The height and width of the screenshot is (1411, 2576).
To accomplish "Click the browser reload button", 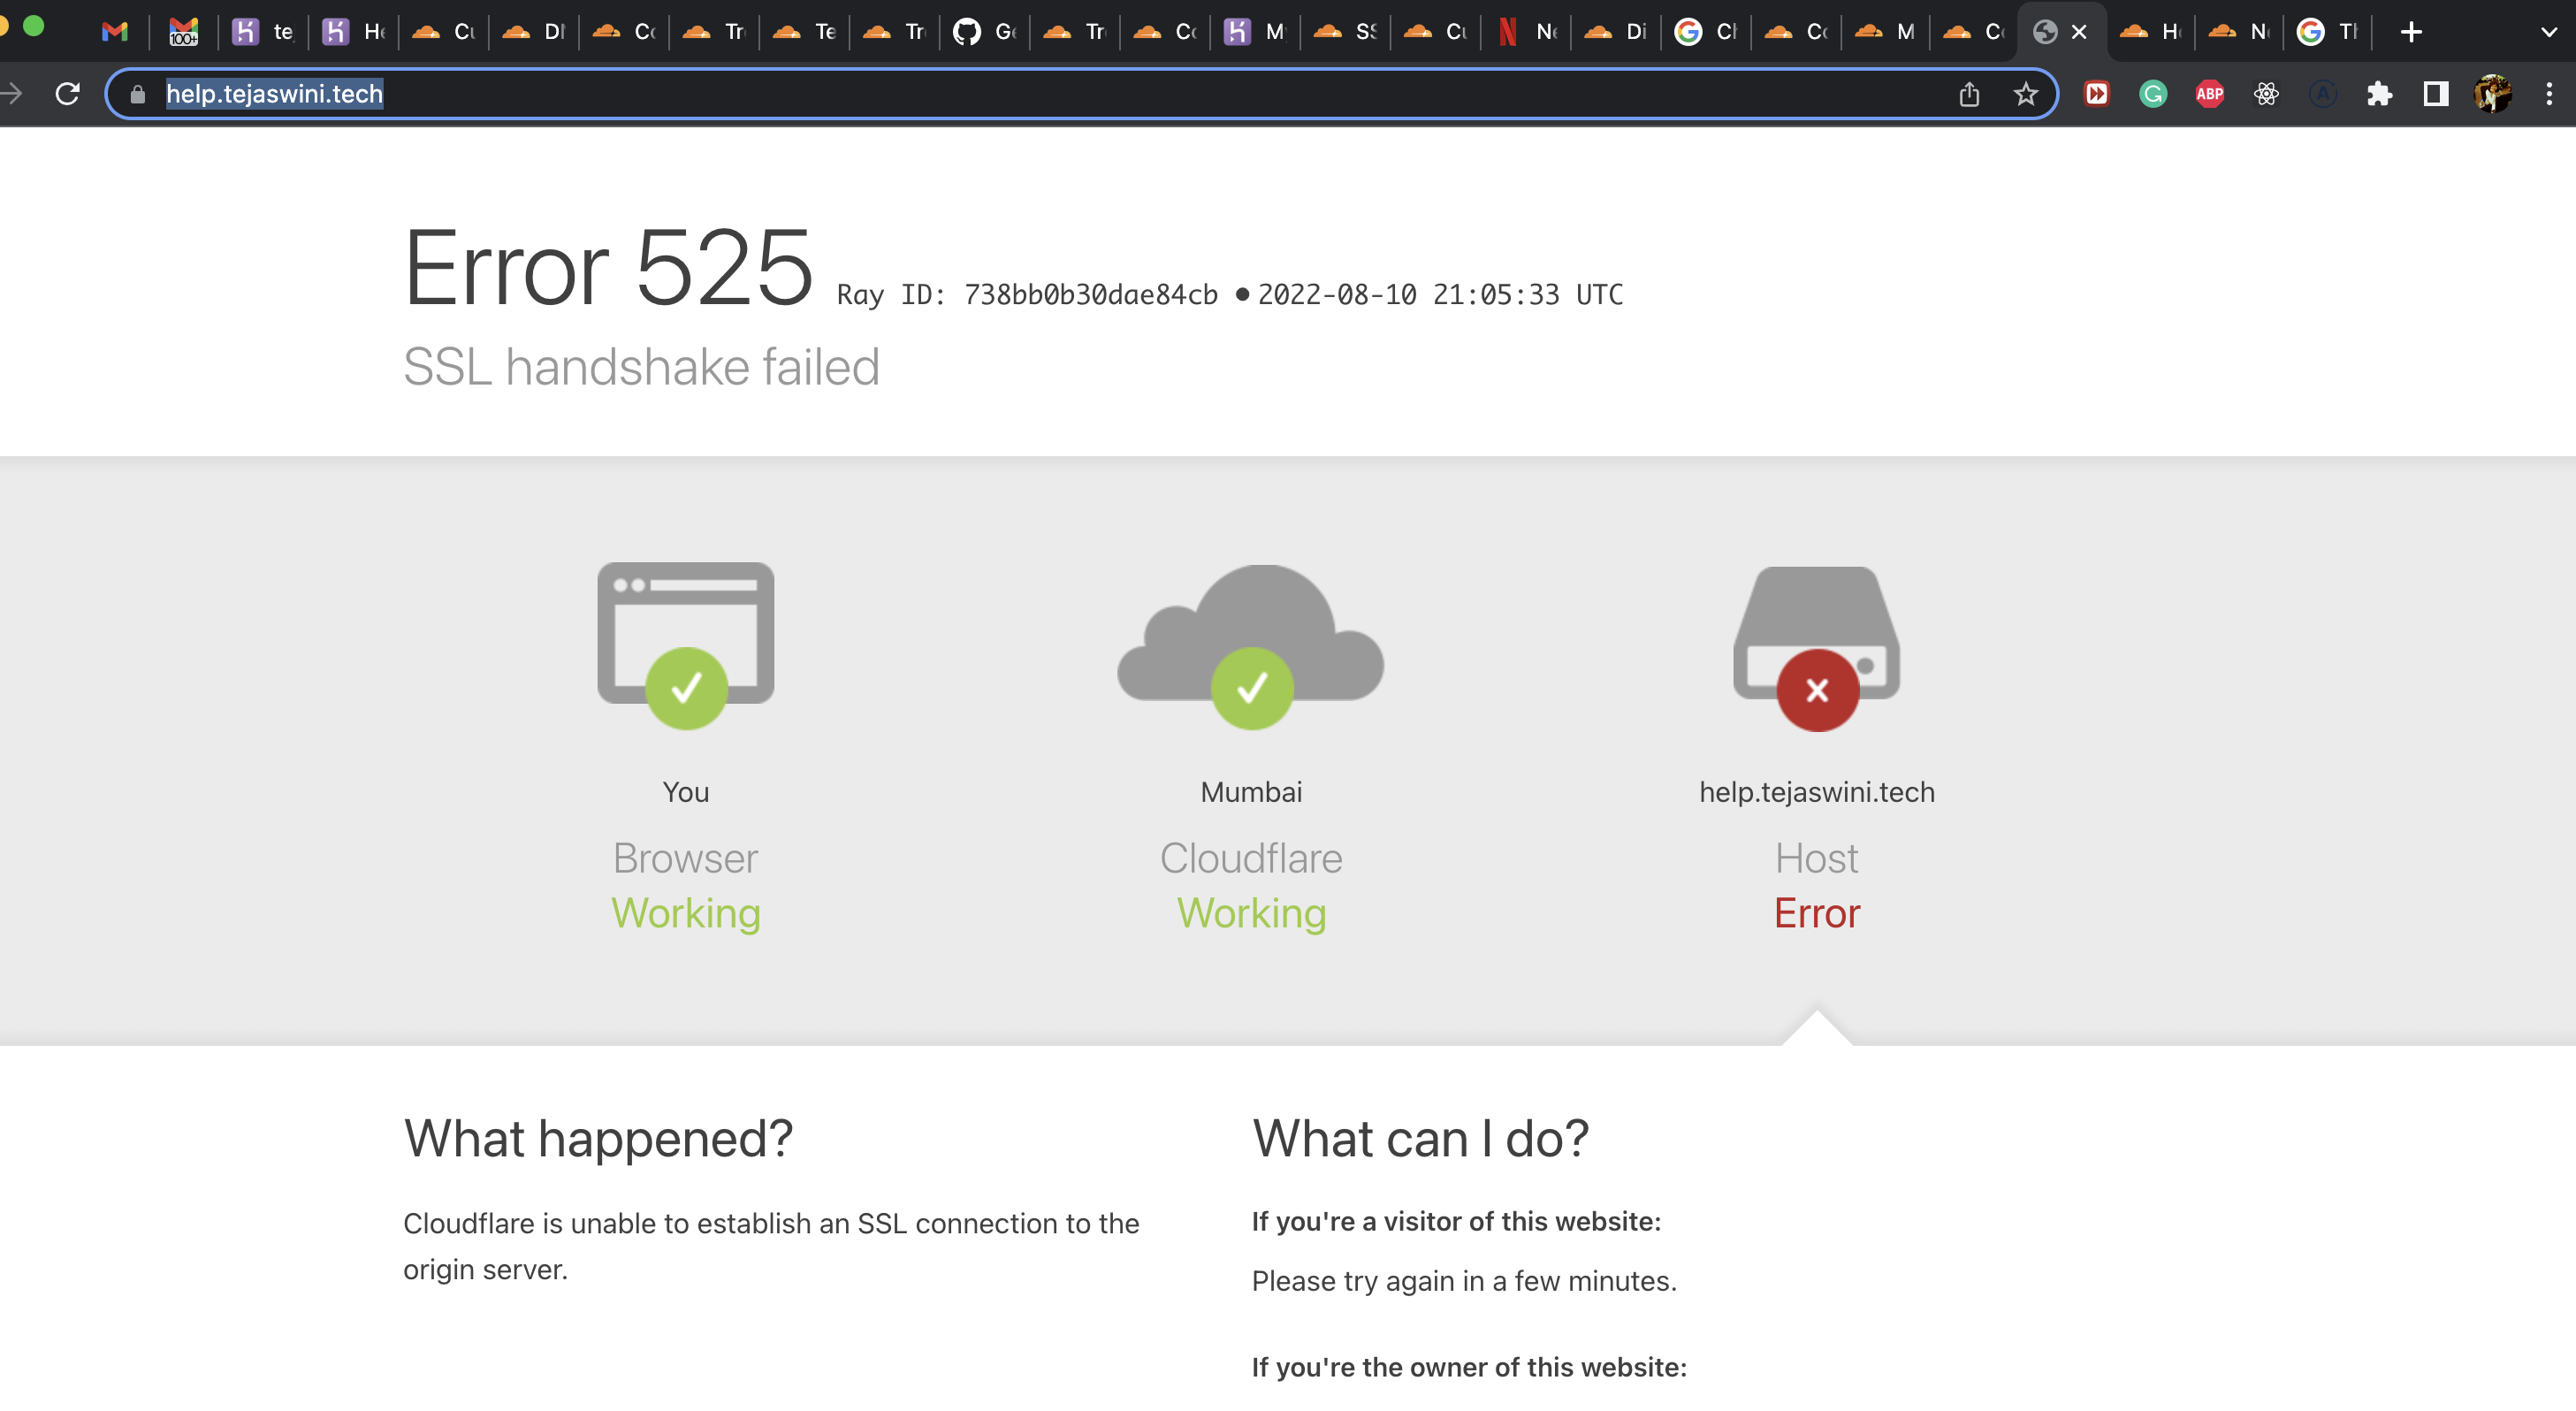I will [67, 94].
